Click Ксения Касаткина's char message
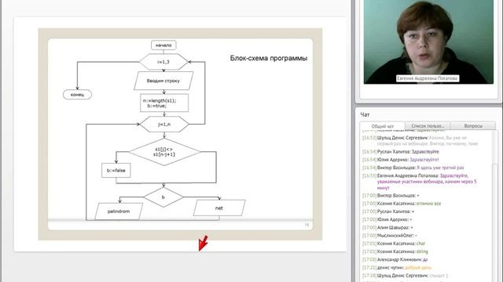This screenshot has height=282, width=503. tap(394, 244)
